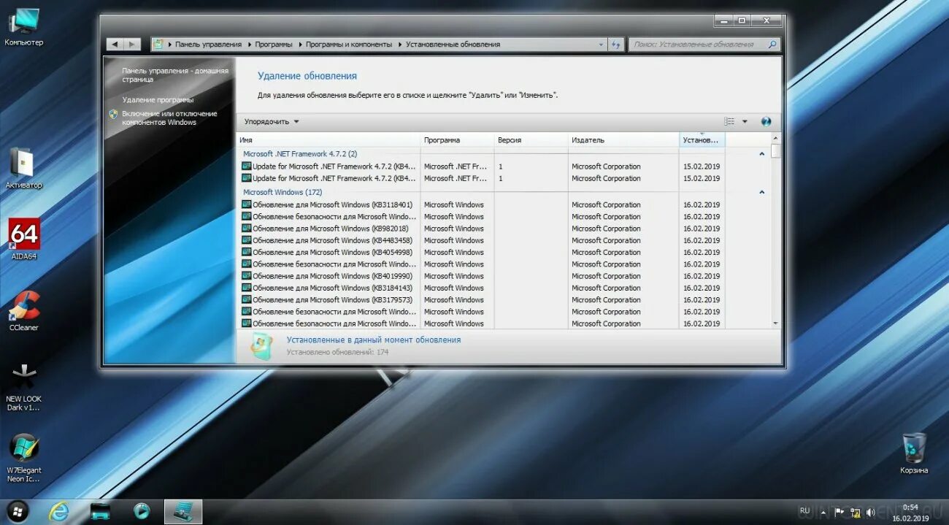Collapse the Microsoft Windows (172) group chevron
The image size is (949, 525).
point(761,193)
